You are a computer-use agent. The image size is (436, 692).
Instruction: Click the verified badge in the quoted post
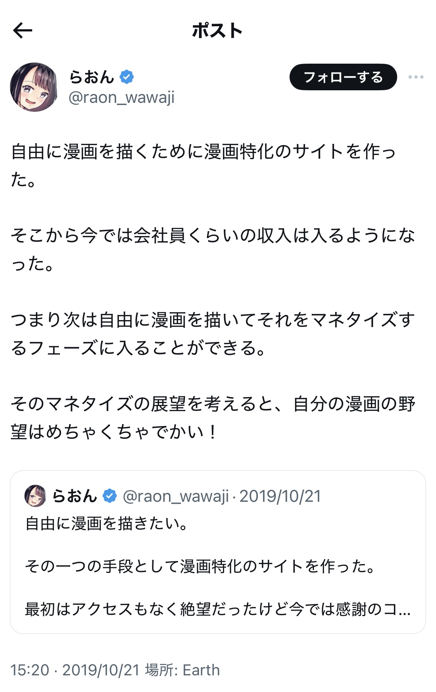pos(109,496)
